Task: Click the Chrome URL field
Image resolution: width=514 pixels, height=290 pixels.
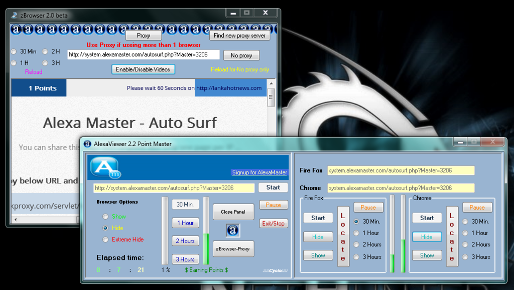Action: click(x=401, y=188)
